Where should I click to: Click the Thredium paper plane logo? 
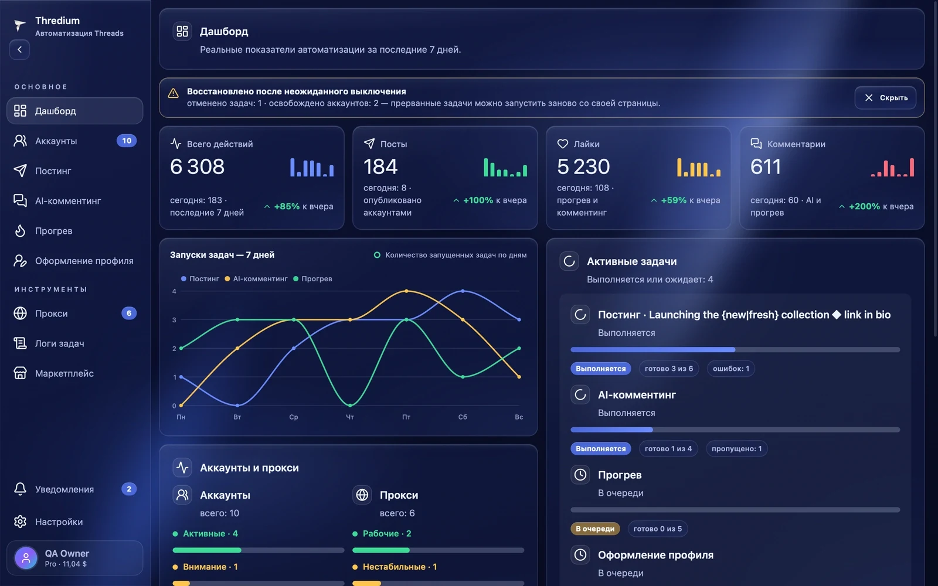tap(20, 25)
